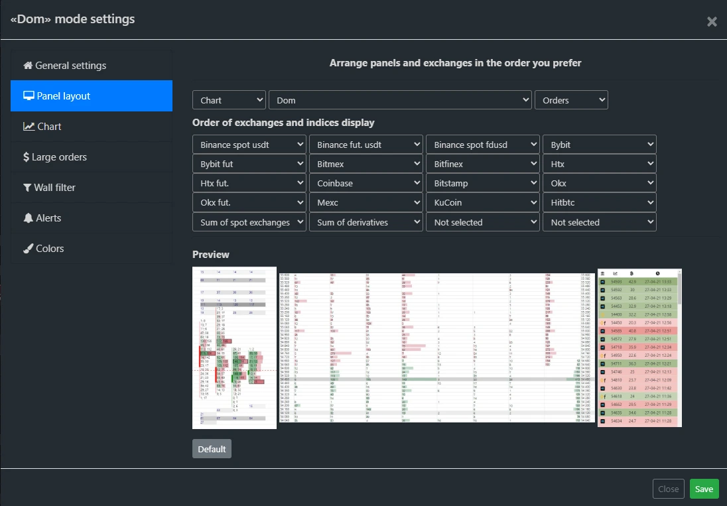Open the wide Dom panel dropdown
727x506 pixels.
tap(401, 99)
